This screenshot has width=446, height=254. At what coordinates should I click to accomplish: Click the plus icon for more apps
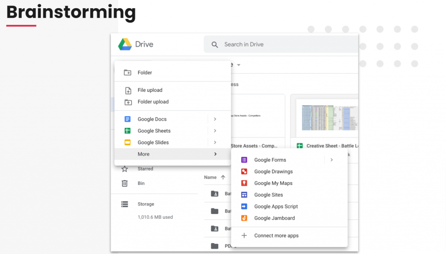(244, 236)
